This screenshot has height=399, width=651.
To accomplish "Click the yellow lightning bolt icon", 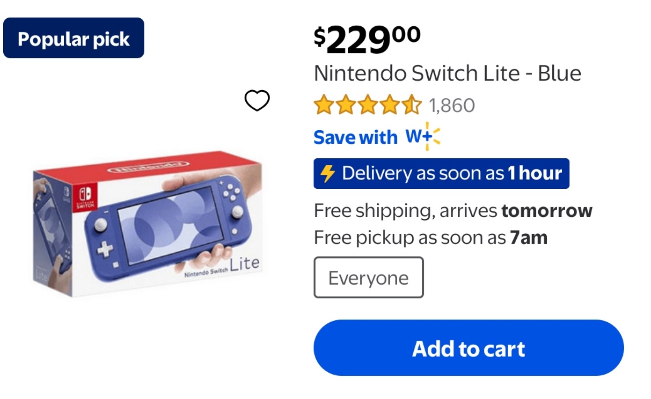I will coord(328,174).
